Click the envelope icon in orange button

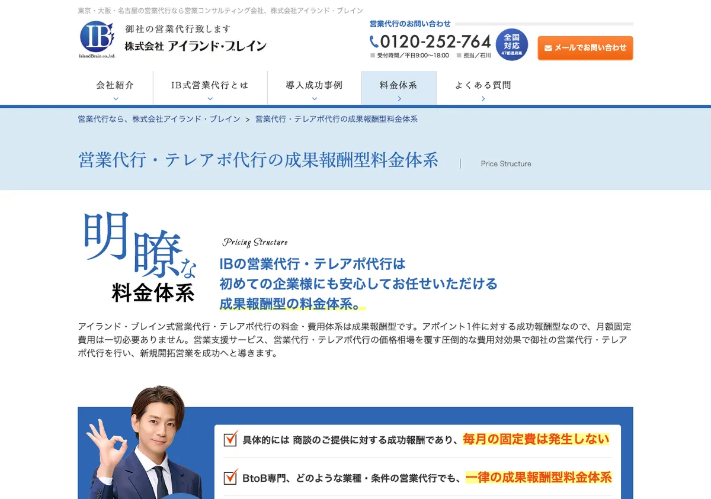click(x=548, y=48)
